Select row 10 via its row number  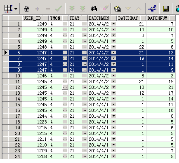pyautogui.click(x=15, y=76)
